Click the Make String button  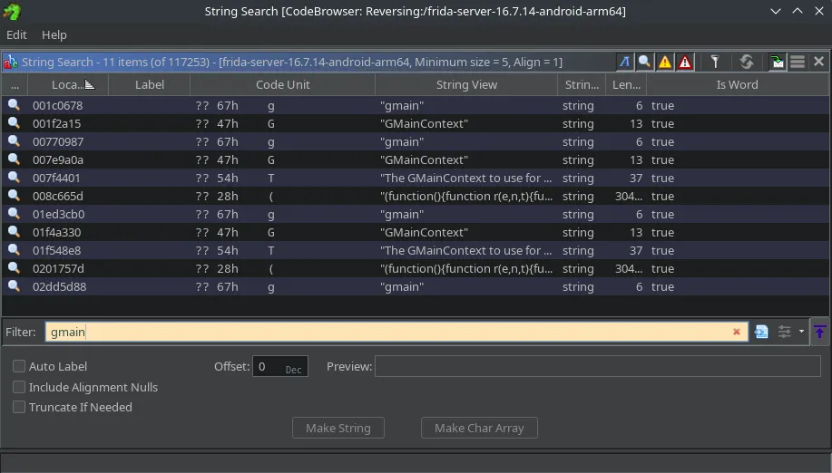click(338, 428)
